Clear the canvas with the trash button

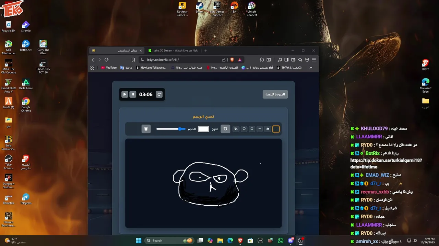point(146,129)
